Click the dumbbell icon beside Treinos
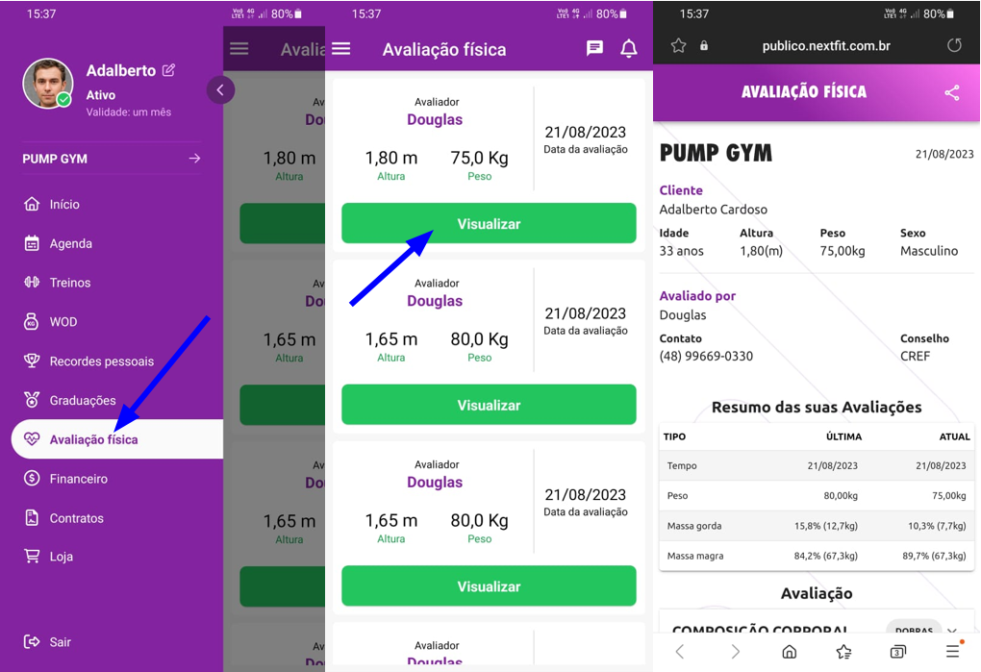 (32, 282)
